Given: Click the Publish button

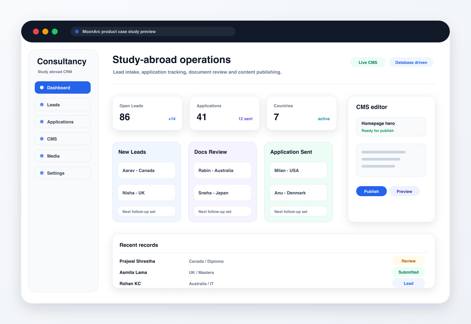Looking at the screenshot, I should [372, 191].
